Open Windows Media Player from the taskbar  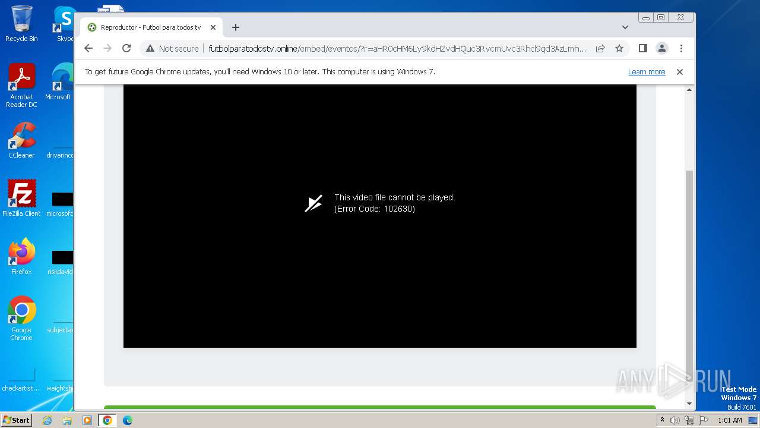point(87,420)
